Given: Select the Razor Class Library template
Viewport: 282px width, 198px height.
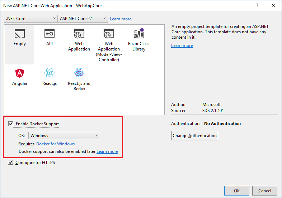Looking at the screenshot, I should click(138, 34).
